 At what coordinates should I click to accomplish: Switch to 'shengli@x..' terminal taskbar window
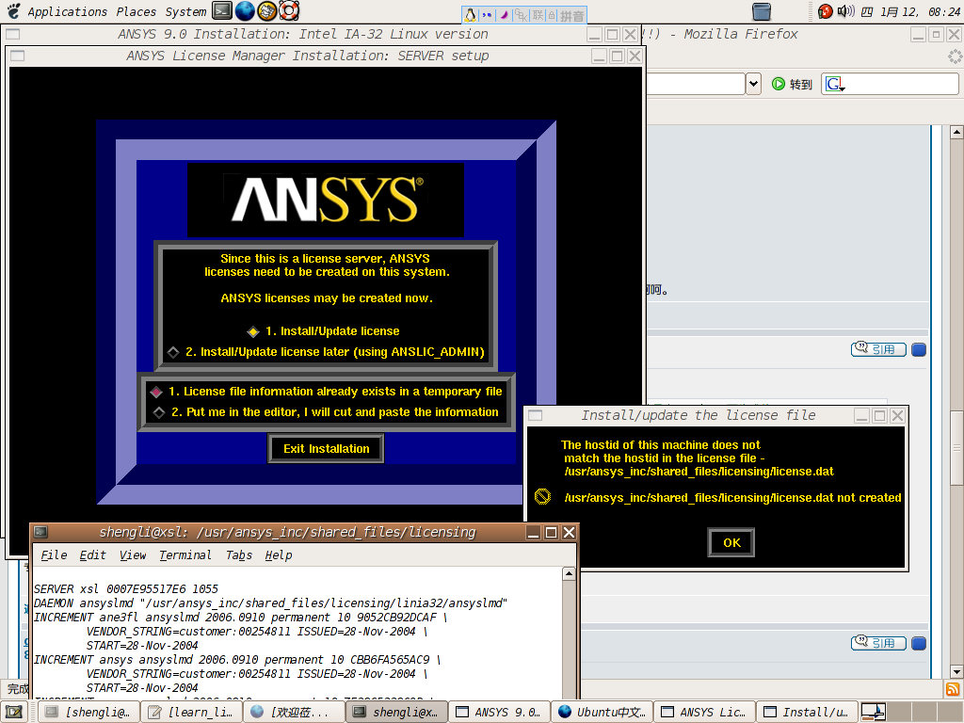pos(396,713)
